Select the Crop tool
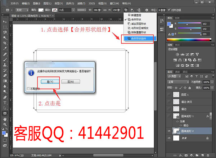 [5, 43]
